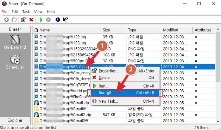Click the file icon of cap\122.jpg row
221x130 pixels.
(36, 37)
